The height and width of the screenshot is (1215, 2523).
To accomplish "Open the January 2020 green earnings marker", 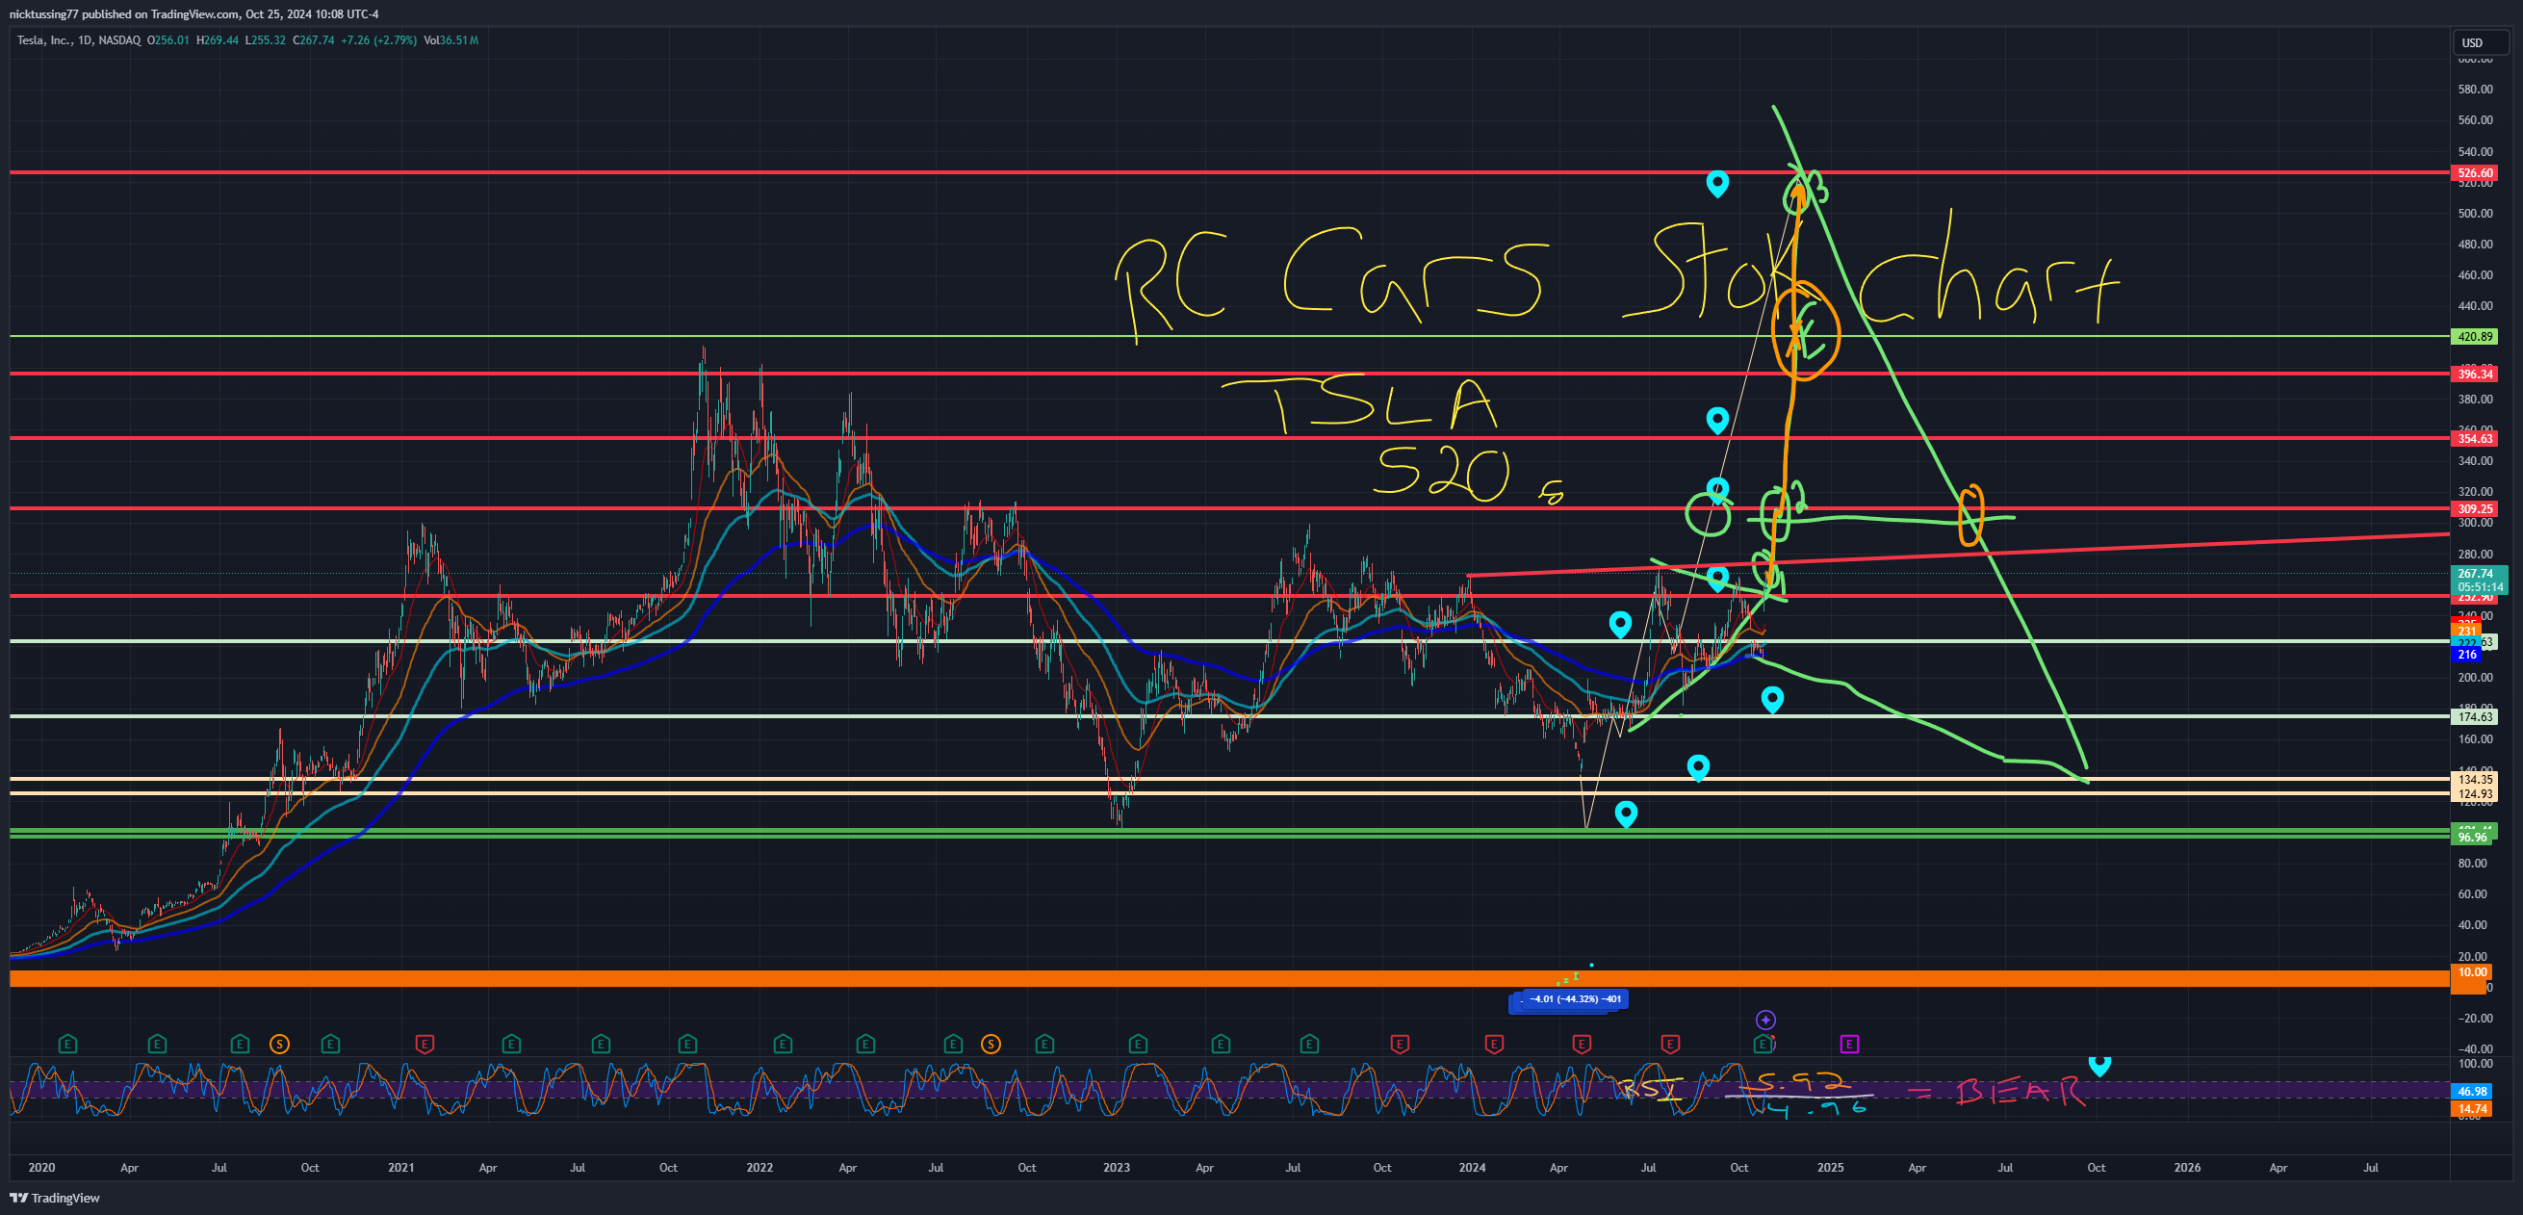I will pyautogui.click(x=67, y=1045).
